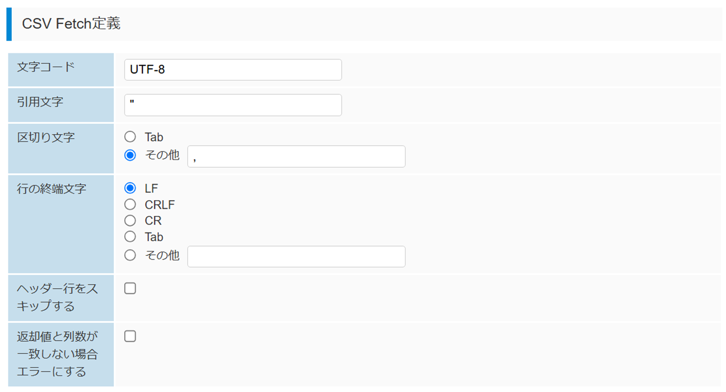Viewport: 726px width, 392px height.
Task: Select the Tab radio under 区切り文字
Action: 130,137
